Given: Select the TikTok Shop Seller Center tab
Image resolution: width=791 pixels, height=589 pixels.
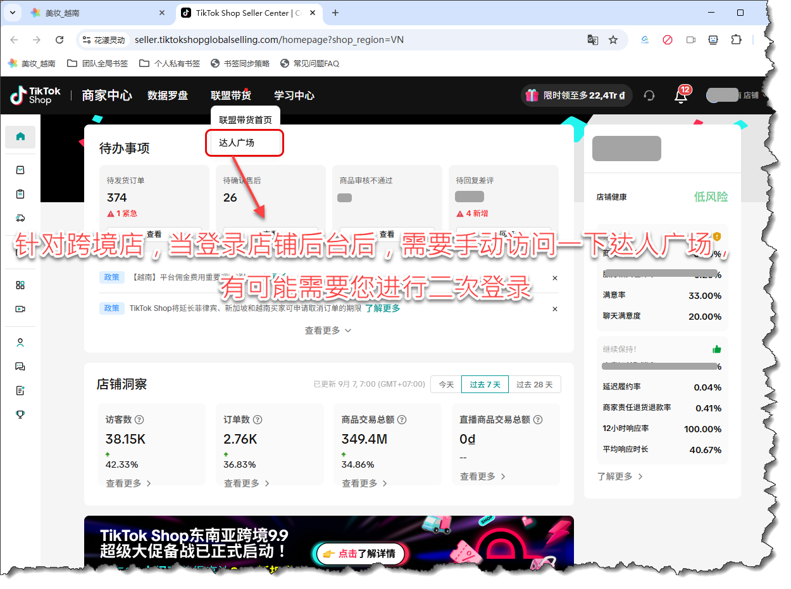Looking at the screenshot, I should click(249, 13).
